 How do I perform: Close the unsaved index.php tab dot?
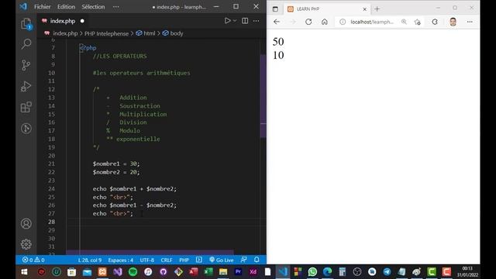pyautogui.click(x=82, y=21)
